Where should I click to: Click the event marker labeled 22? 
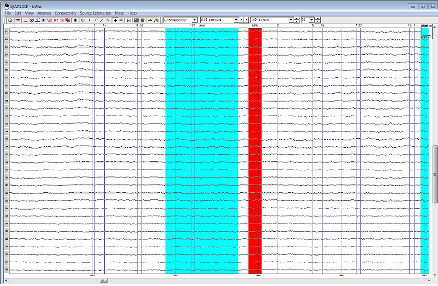click(360, 25)
